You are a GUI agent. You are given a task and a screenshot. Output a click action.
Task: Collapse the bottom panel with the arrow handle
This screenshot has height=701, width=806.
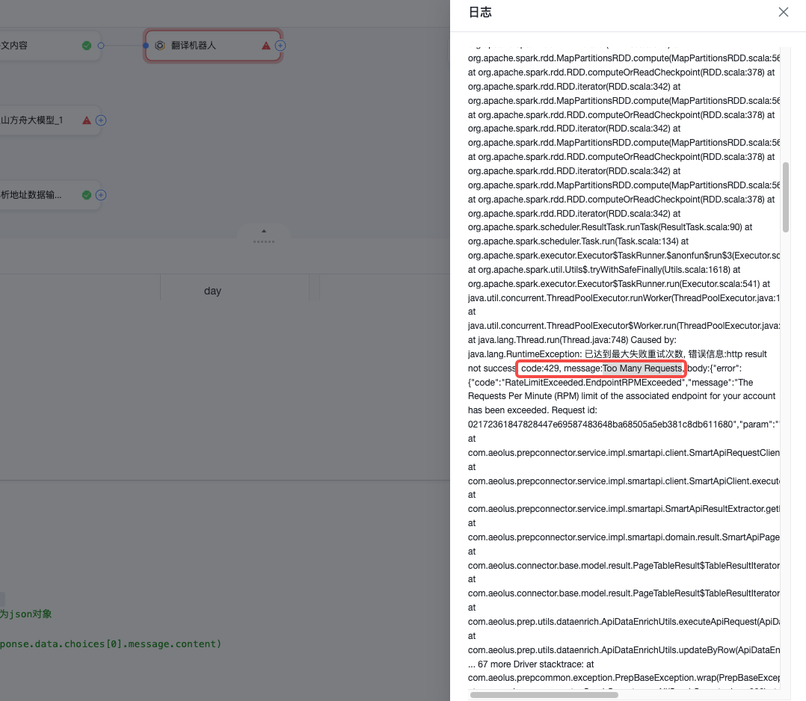point(264,231)
